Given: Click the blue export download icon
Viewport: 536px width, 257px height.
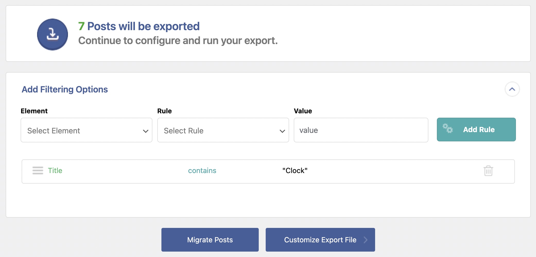Looking at the screenshot, I should click(53, 35).
